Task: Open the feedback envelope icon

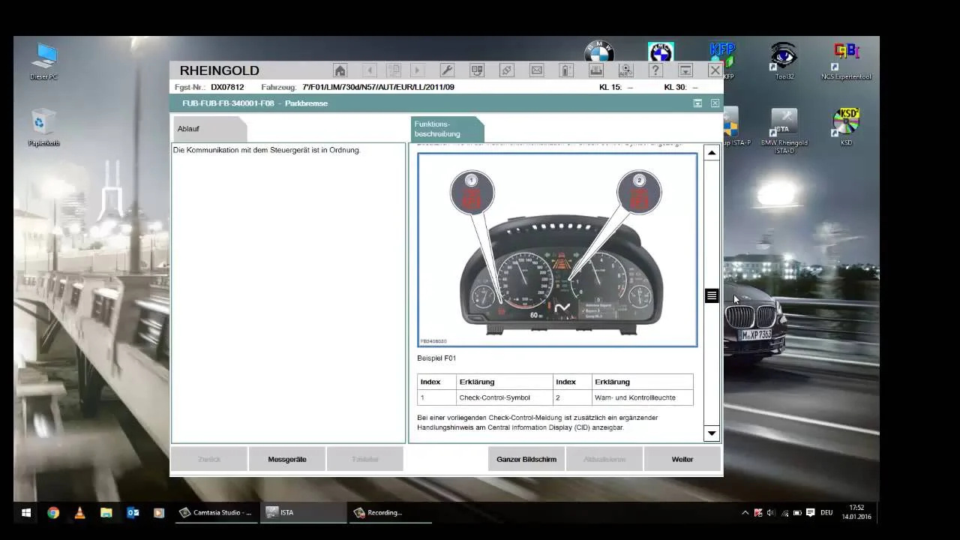Action: 536,70
